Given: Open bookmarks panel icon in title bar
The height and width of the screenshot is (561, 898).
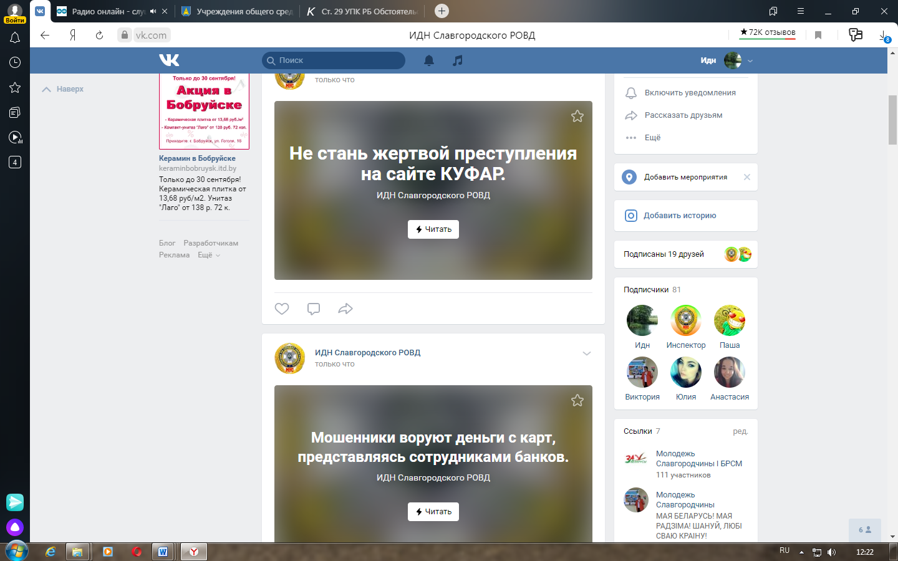Looking at the screenshot, I should tap(773, 11).
